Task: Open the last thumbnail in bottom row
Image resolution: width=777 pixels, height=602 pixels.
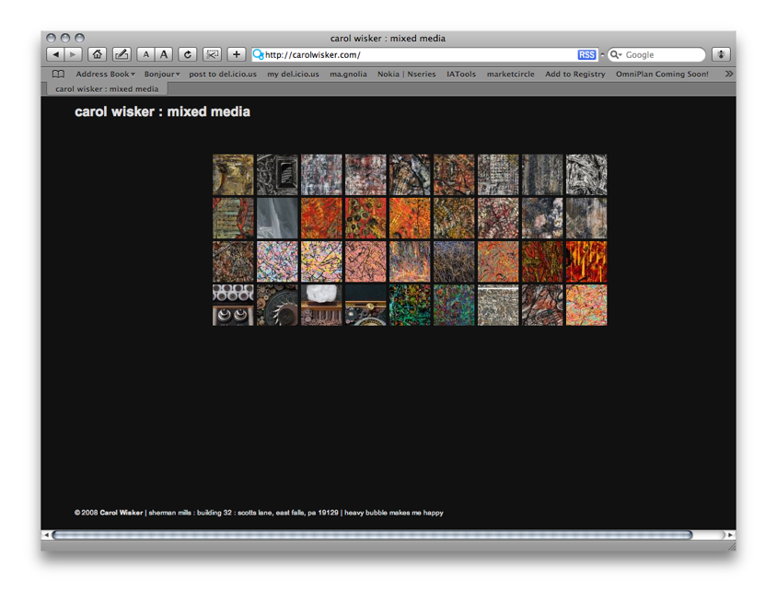Action: (x=586, y=306)
